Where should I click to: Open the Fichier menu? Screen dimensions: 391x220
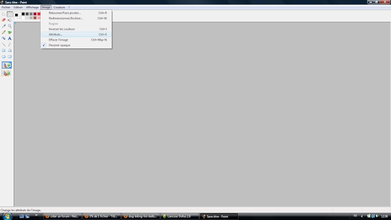pos(6,7)
